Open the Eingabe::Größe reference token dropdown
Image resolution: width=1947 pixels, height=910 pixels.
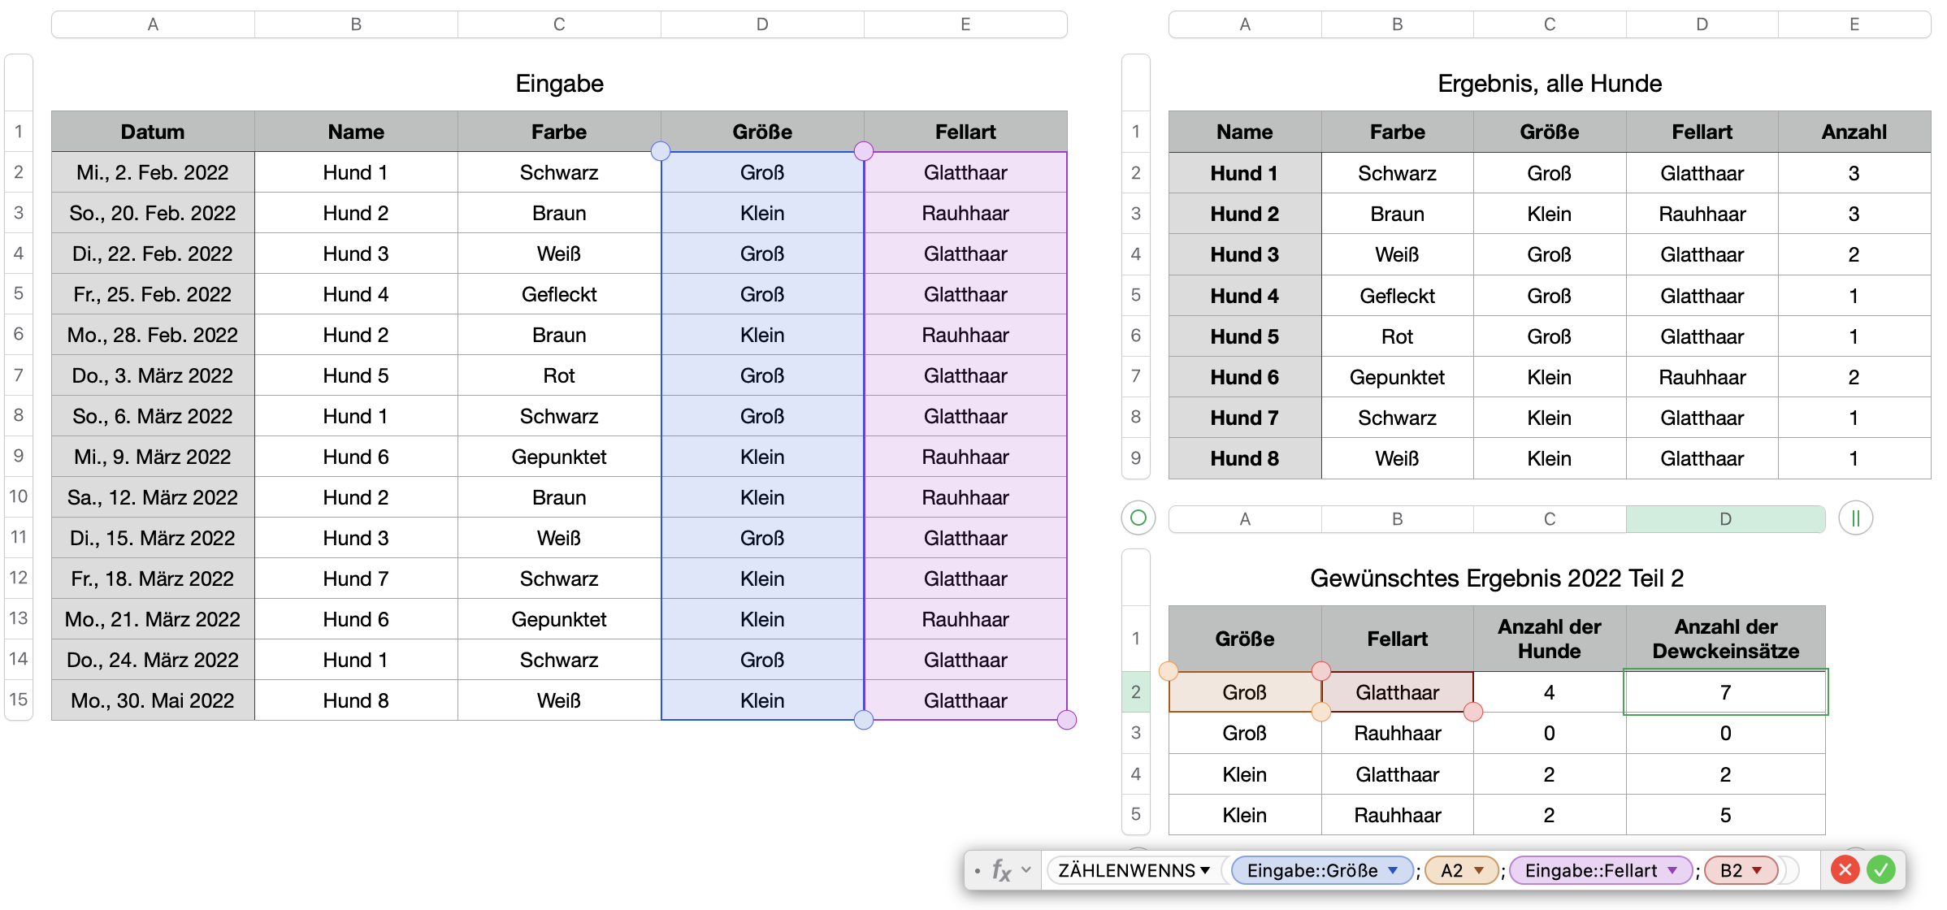(x=1394, y=870)
